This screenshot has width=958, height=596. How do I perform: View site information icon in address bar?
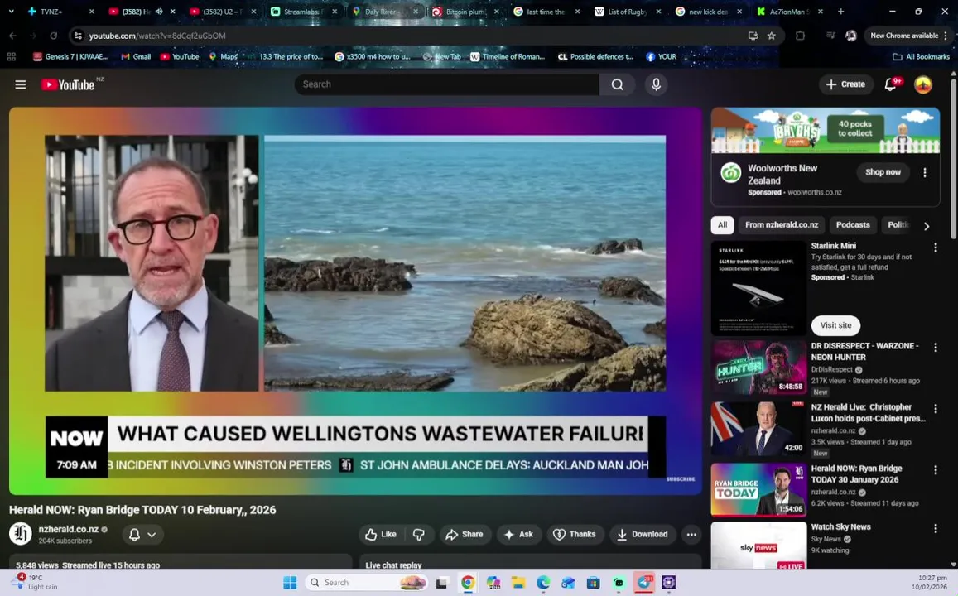[78, 36]
